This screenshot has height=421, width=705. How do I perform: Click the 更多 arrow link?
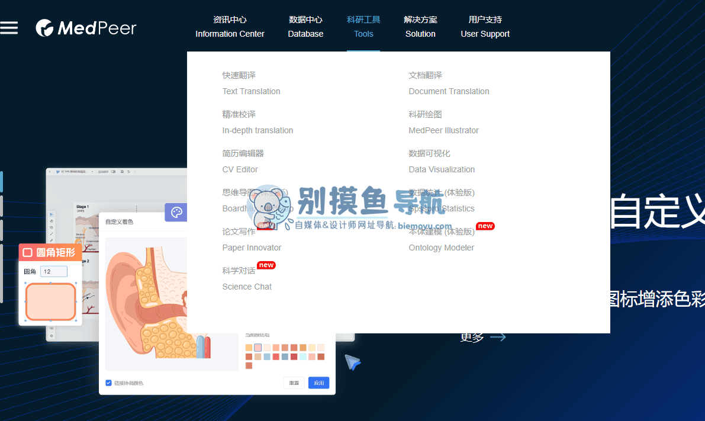point(483,337)
